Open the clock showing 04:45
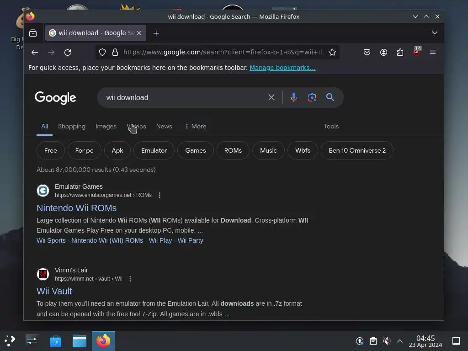Viewport: 468px width, 351px height. click(x=425, y=341)
